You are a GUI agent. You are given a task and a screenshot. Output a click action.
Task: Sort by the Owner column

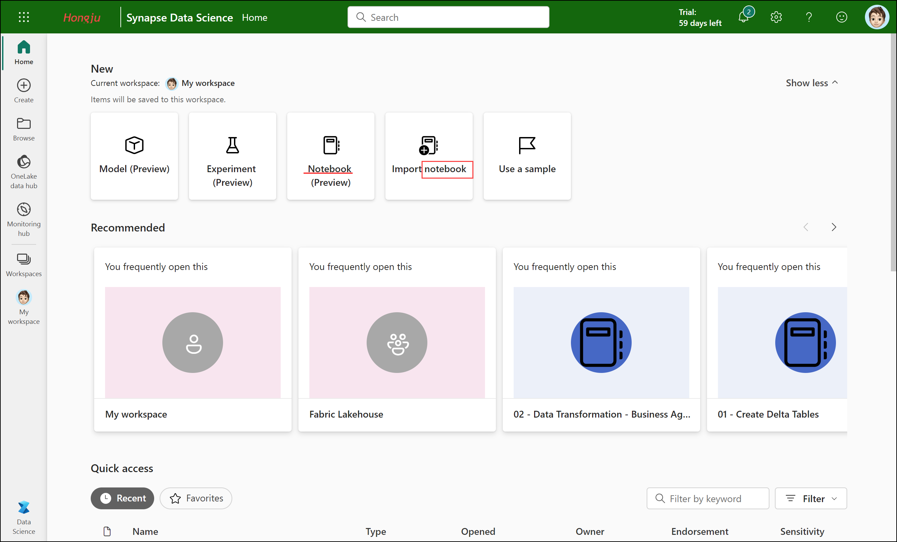point(590,531)
